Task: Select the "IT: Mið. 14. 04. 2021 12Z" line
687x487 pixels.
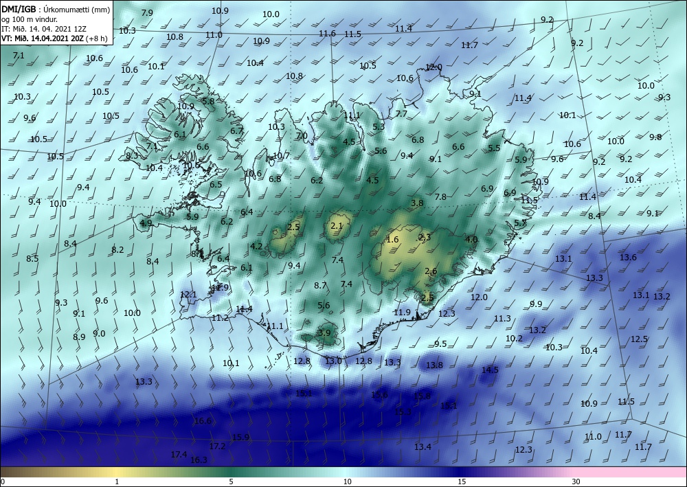Action: [44, 29]
